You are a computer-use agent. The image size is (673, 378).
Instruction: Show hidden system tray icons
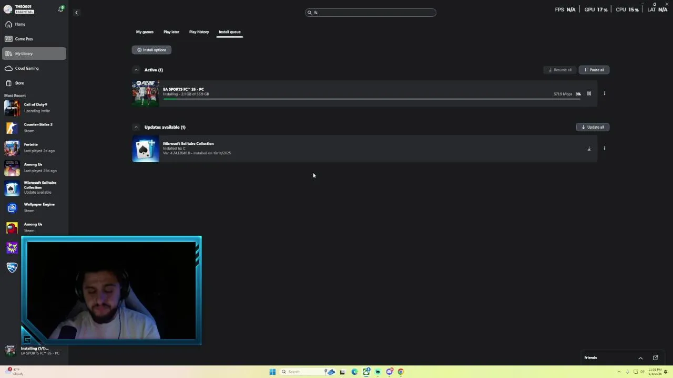[619, 372]
